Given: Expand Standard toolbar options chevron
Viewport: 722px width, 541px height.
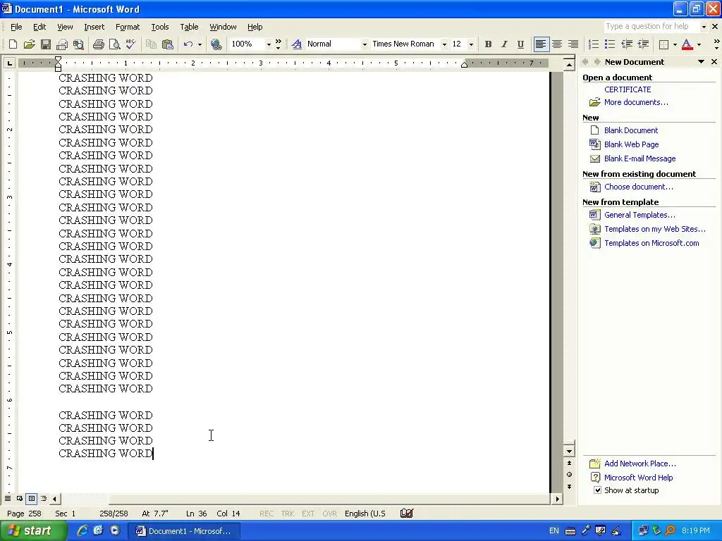Looking at the screenshot, I should coord(278,44).
